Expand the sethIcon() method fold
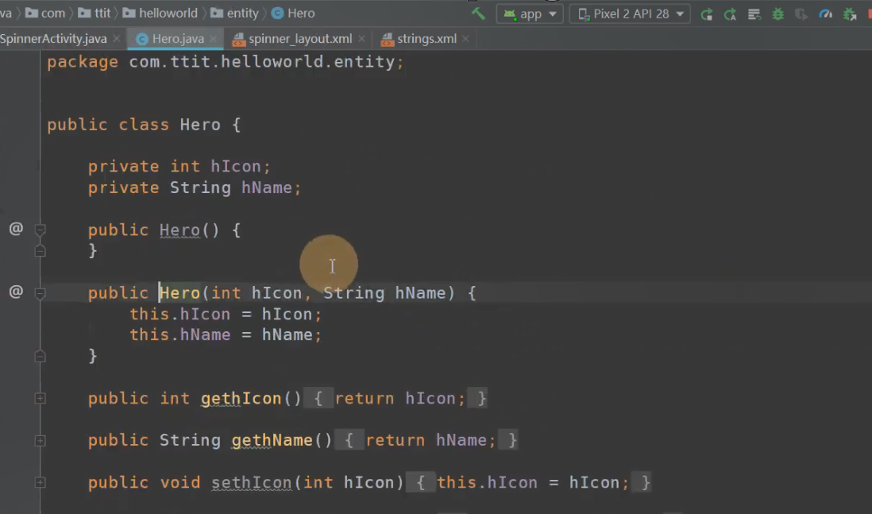The image size is (872, 514). pyautogui.click(x=40, y=482)
